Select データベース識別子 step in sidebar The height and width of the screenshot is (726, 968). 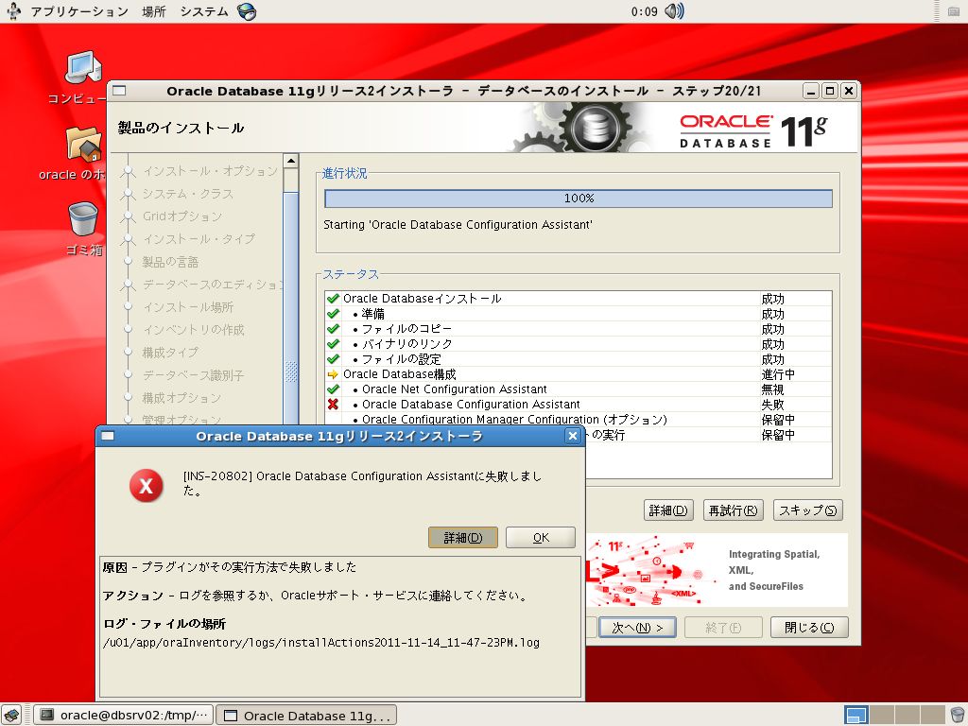[x=194, y=374]
